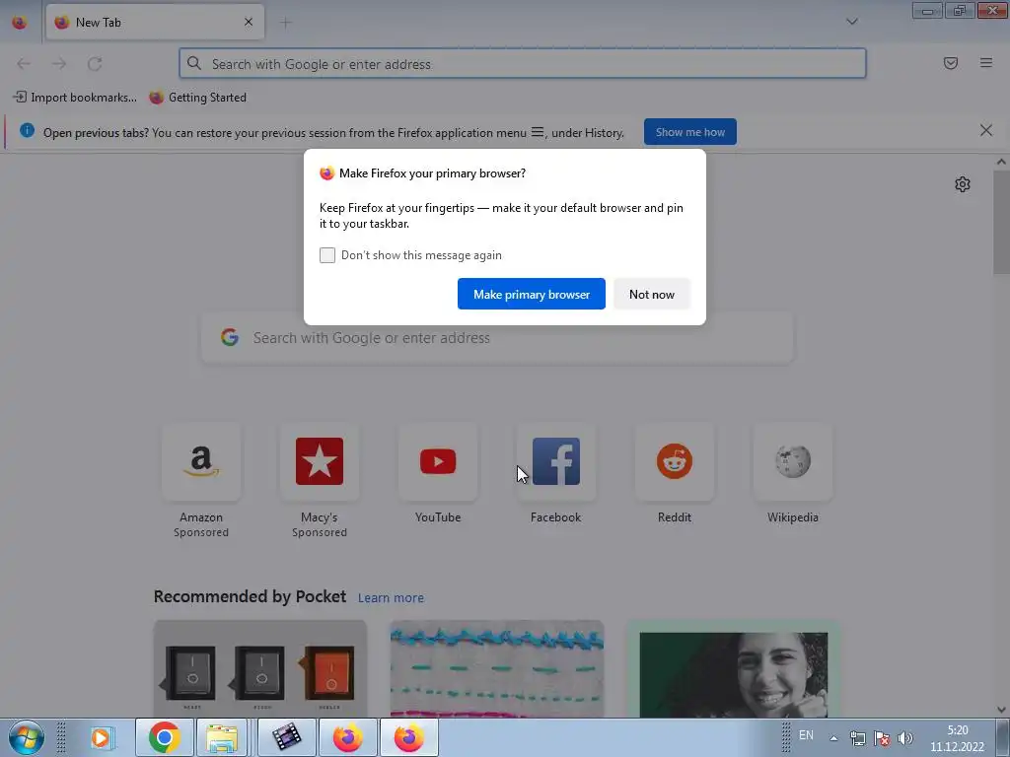Show hidden tray icons arrow
Image resolution: width=1010 pixels, height=757 pixels.
(x=833, y=738)
